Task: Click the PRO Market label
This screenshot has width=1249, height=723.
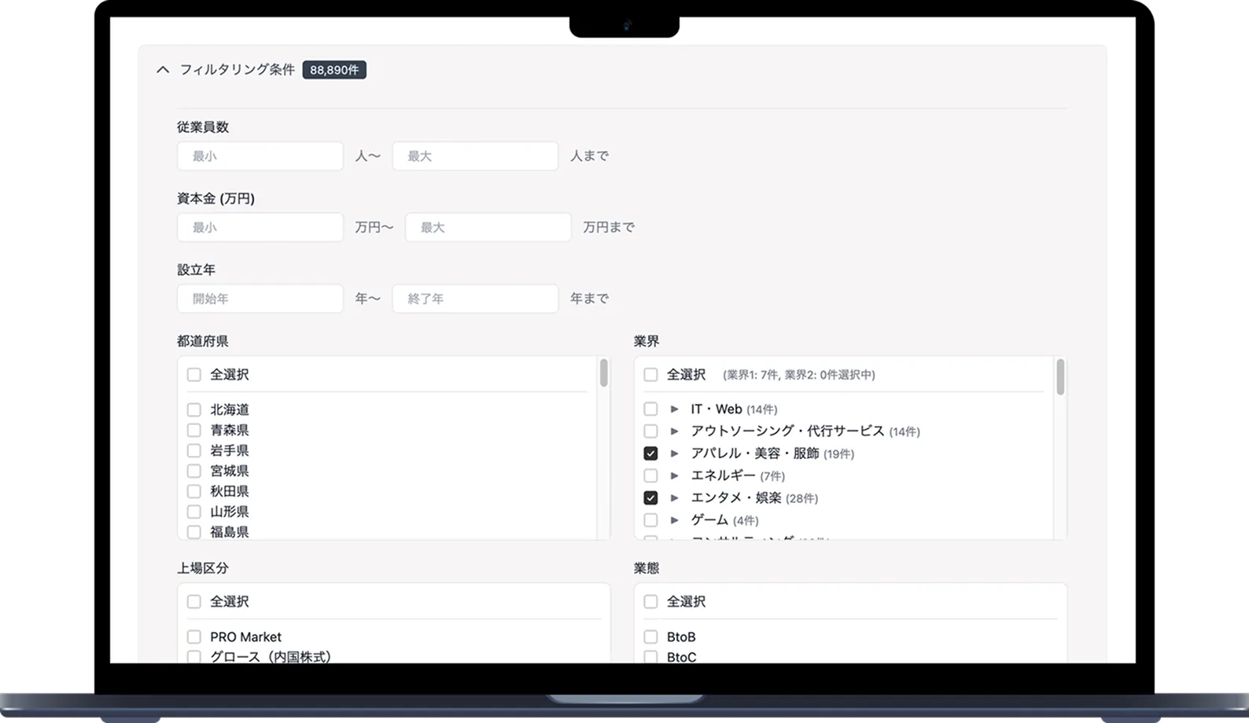Action: pos(245,637)
